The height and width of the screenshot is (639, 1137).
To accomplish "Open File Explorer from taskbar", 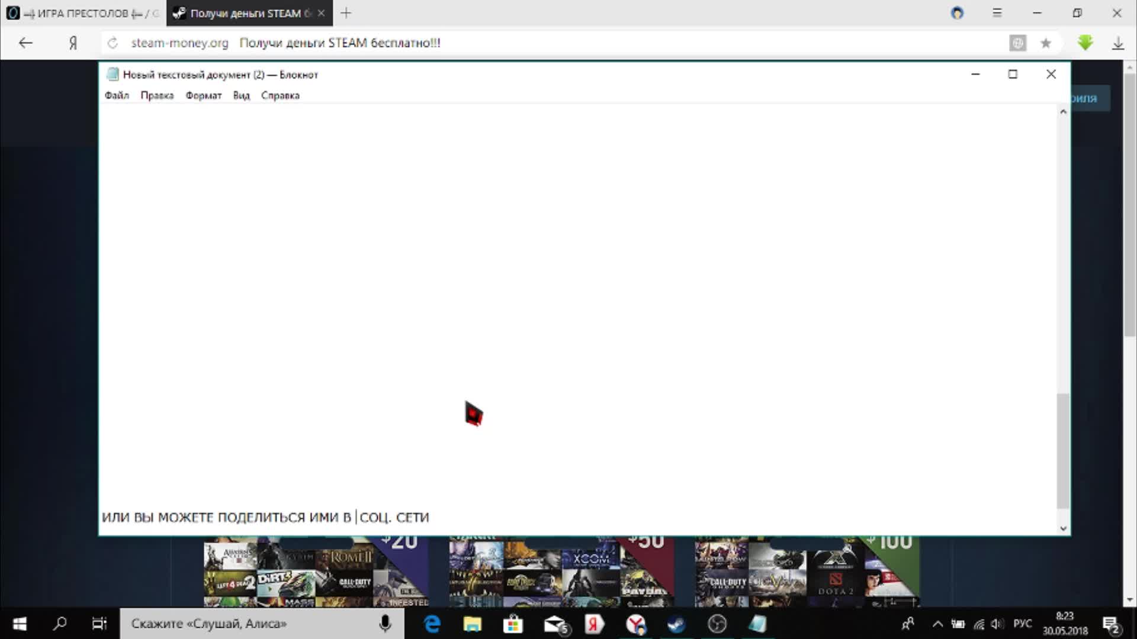I will [x=473, y=624].
